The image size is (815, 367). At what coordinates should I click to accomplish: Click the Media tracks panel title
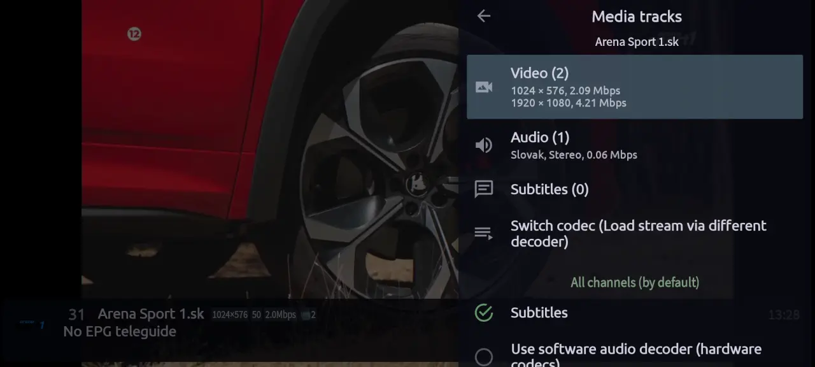pyautogui.click(x=637, y=17)
